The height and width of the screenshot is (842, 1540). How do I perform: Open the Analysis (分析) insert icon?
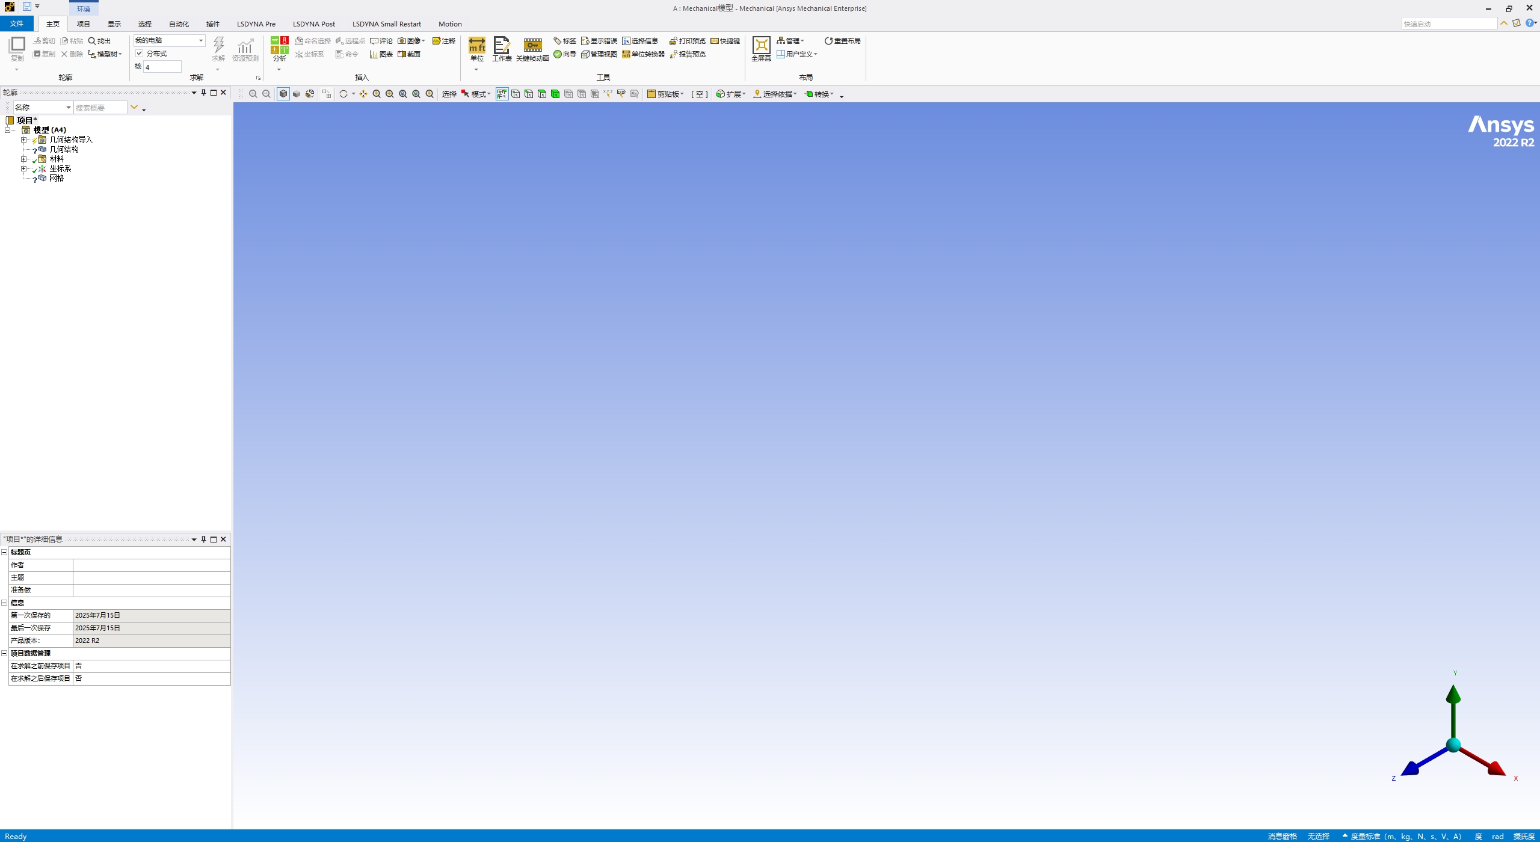point(279,46)
